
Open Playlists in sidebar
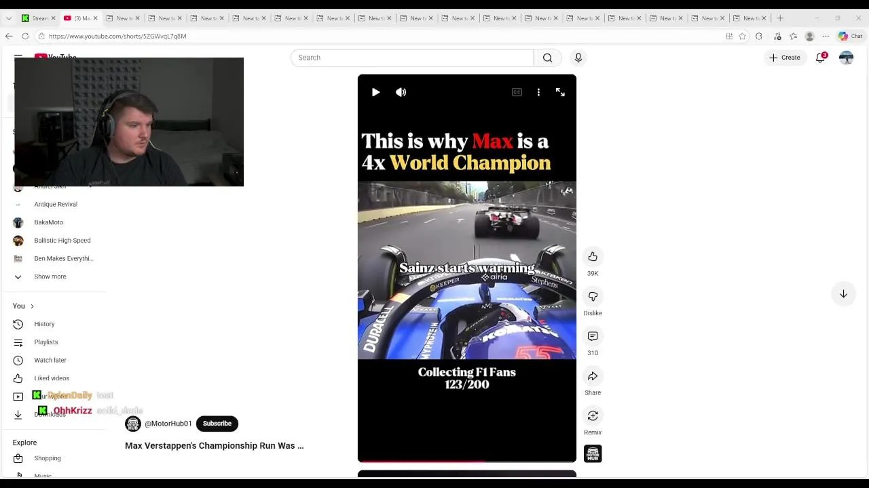[x=46, y=342]
